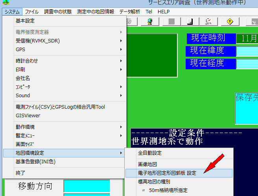258x196 pixels.
Task: Click the cyan 移動方向 value field
Action: point(87,186)
